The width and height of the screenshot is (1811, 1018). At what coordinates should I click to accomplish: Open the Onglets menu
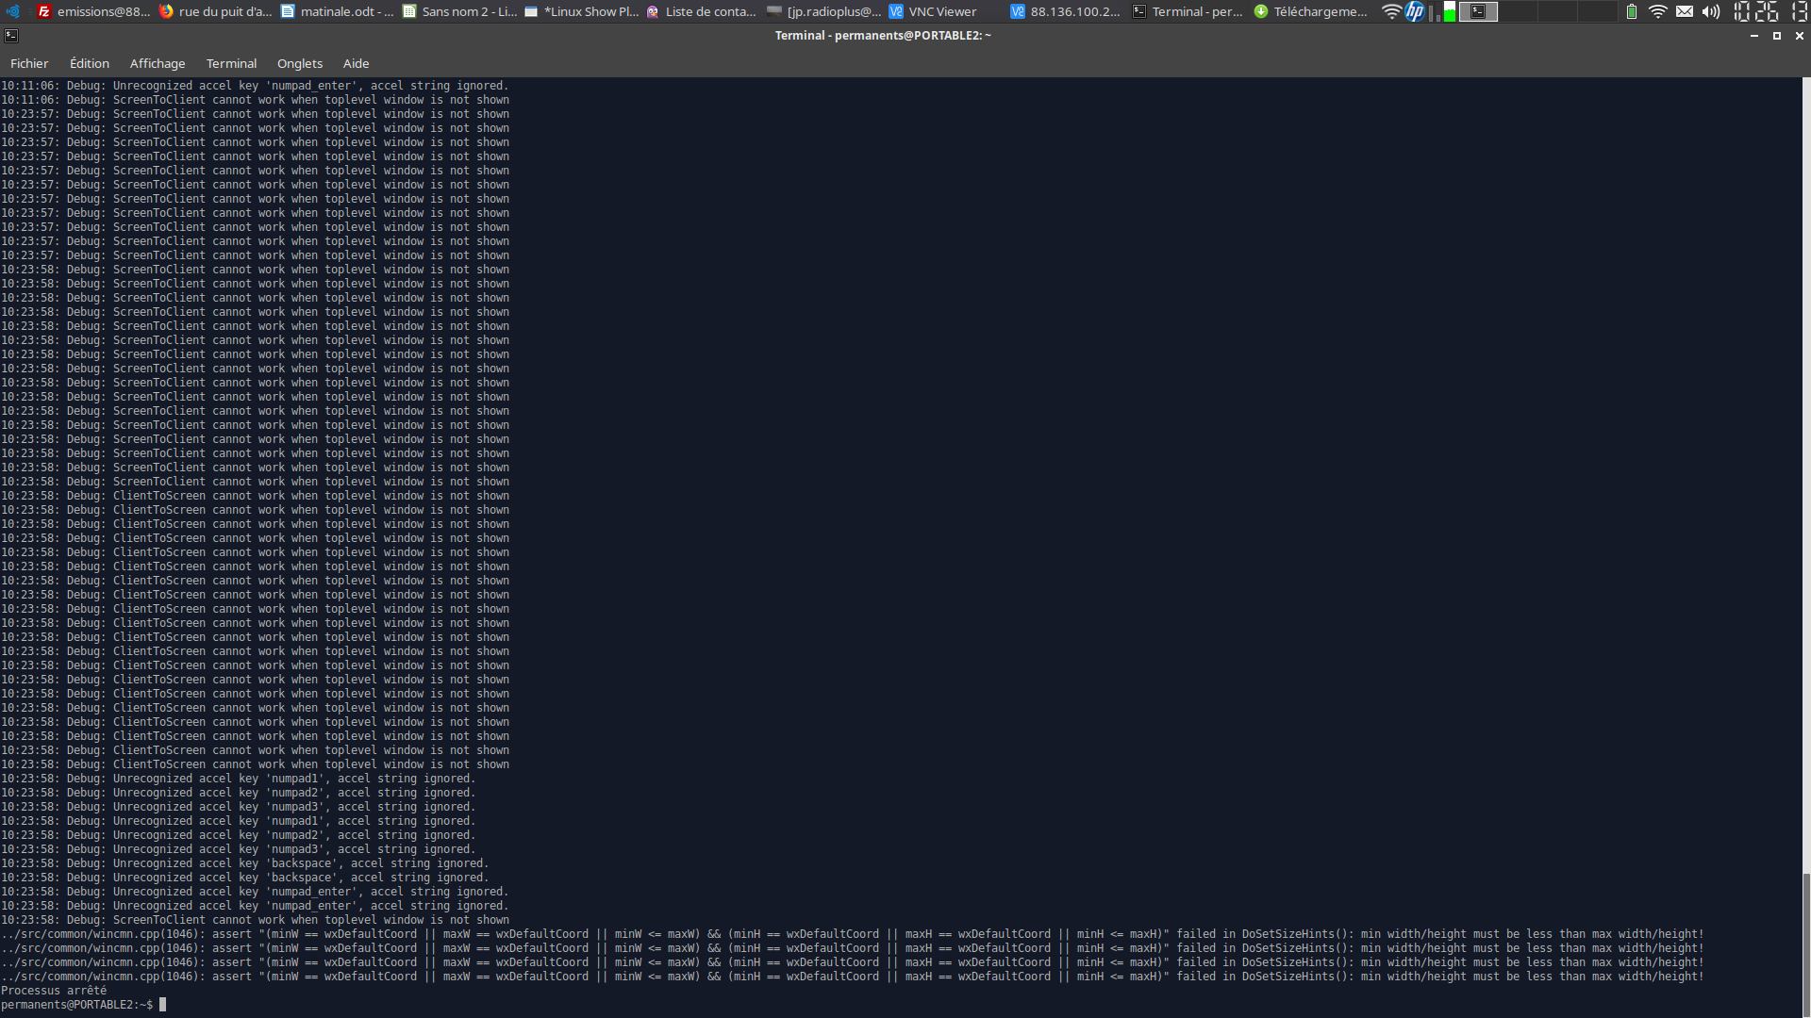point(300,63)
